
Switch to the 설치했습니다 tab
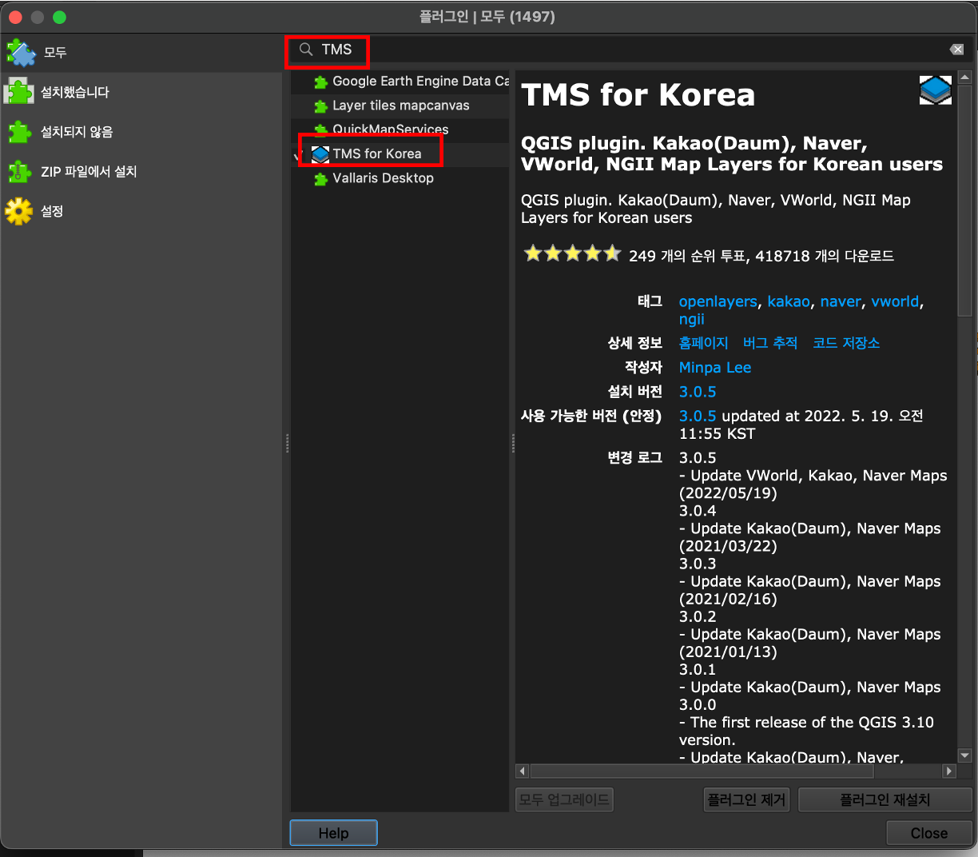click(141, 92)
